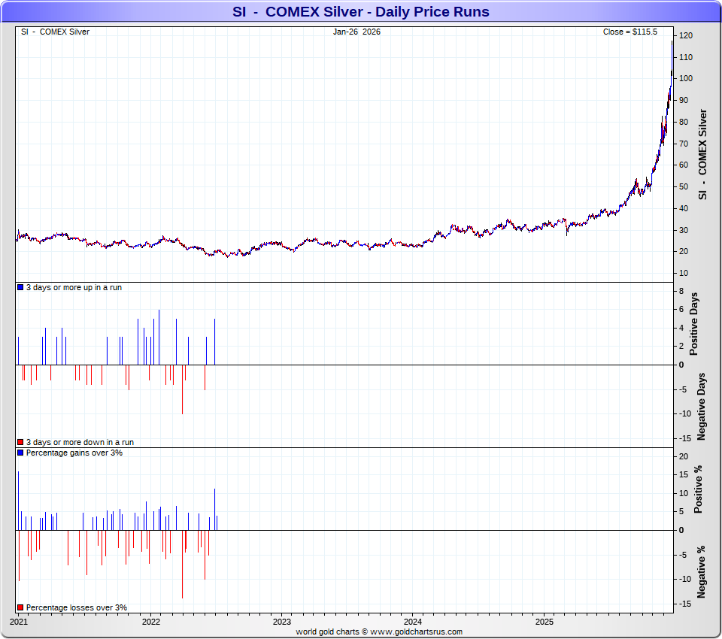This screenshot has height=639, width=722.
Task: Click the "Jan-26 2026" date label
Action: pyautogui.click(x=357, y=32)
